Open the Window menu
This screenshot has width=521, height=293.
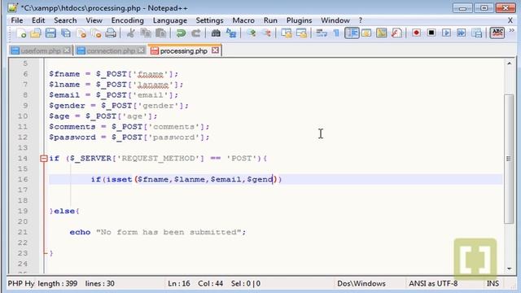point(335,20)
